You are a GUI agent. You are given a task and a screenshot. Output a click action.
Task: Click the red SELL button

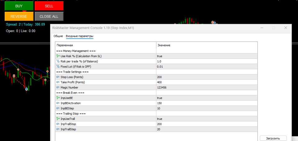click(49, 6)
